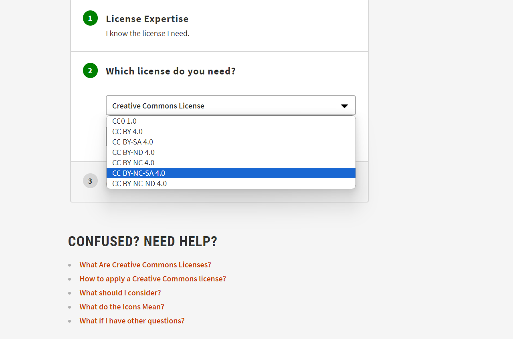Open "What Are Creative Commons Licenses?" link
This screenshot has height=339, width=513.
pyautogui.click(x=145, y=265)
